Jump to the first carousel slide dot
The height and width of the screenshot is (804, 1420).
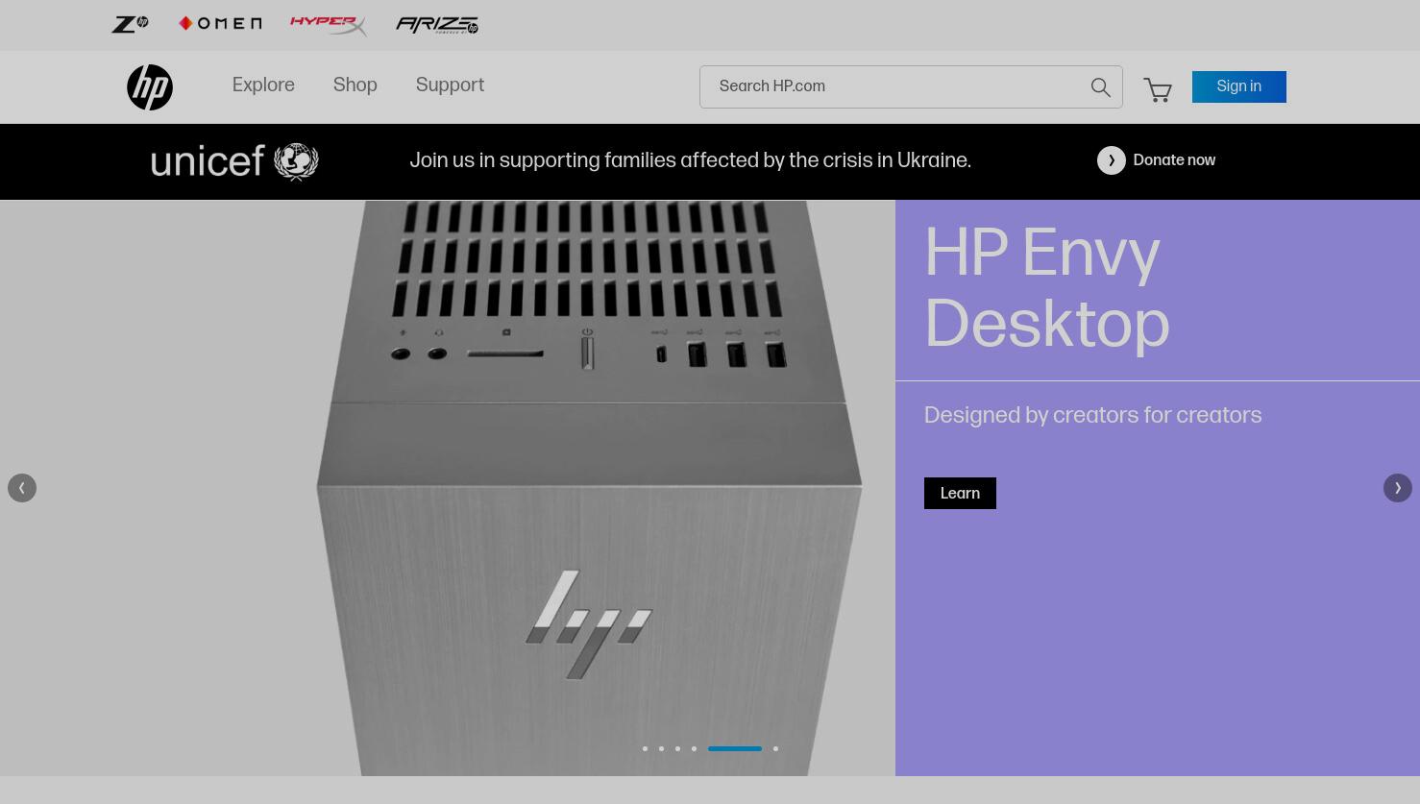645,748
